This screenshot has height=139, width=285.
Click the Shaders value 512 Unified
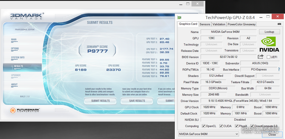(x=216, y=76)
